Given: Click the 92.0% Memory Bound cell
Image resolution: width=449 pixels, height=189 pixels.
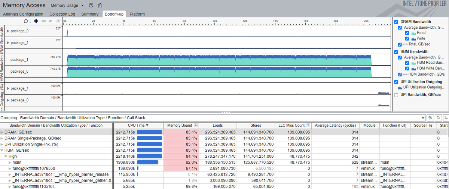Looking at the screenshot, I should point(181,162).
